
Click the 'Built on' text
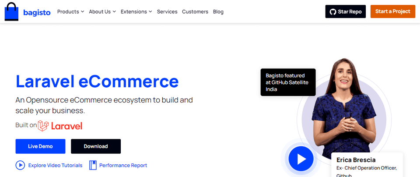26,125
